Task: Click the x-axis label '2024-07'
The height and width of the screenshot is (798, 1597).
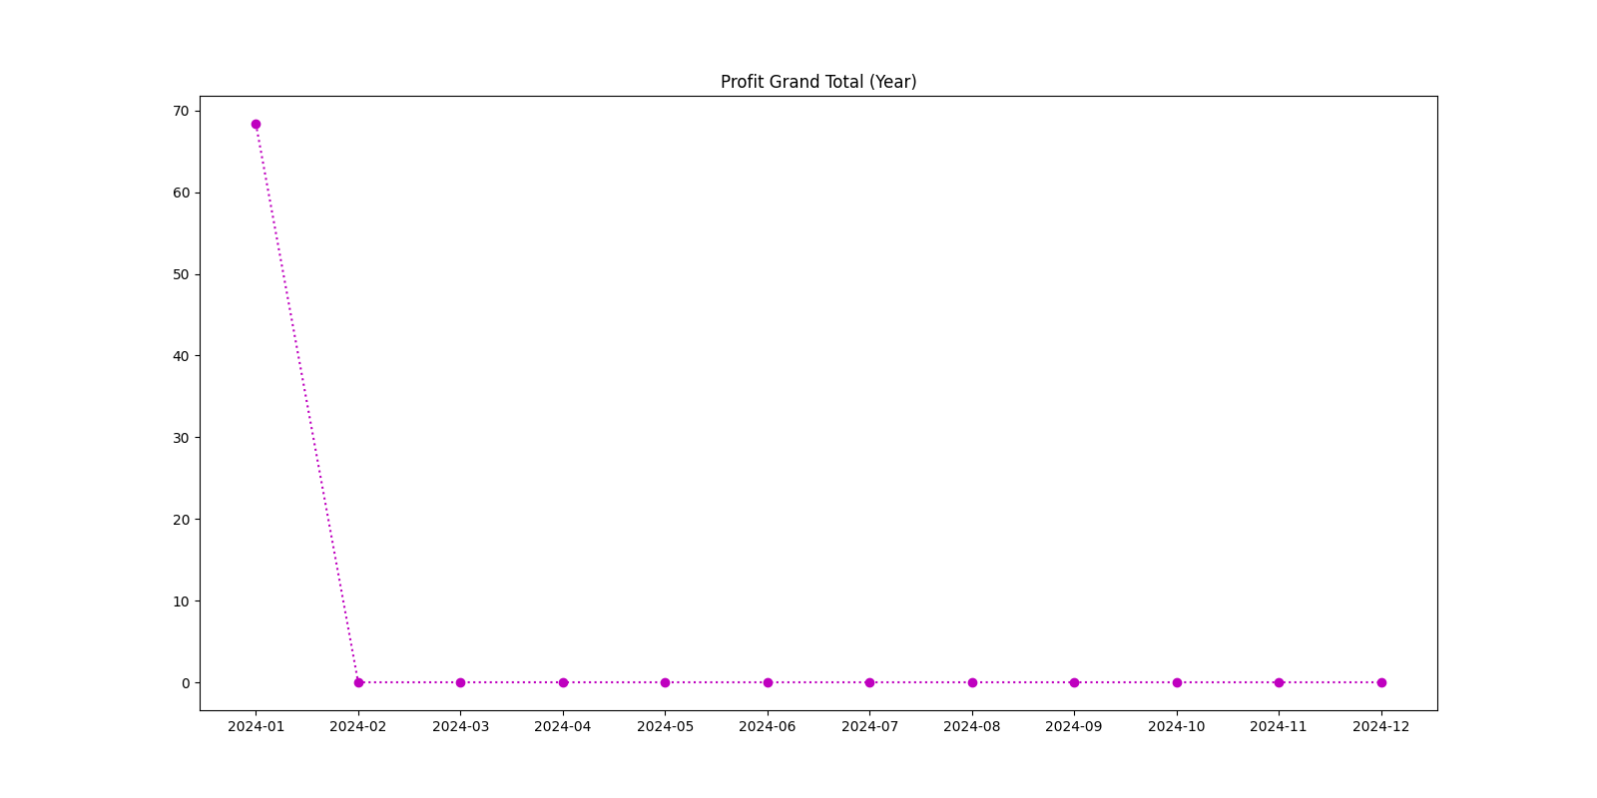Action: click(869, 726)
